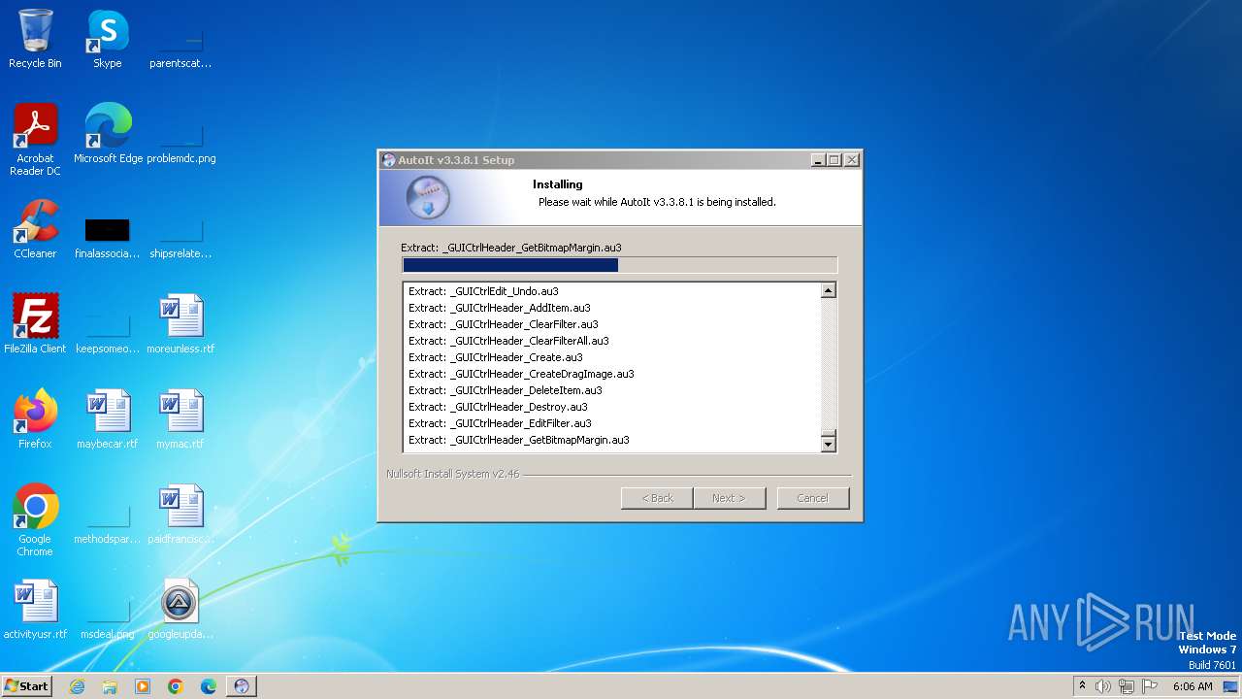Viewport: 1242px width, 699px height.
Task: Open Chrome from the taskbar
Action: click(x=176, y=686)
